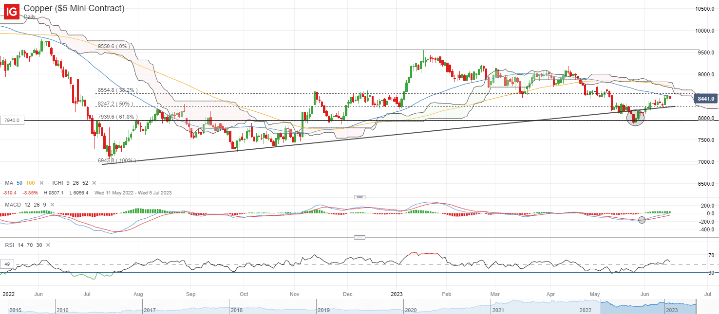Image resolution: width=719 pixels, height=314 pixels.
Task: Click the IG logo
Action: click(x=12, y=11)
